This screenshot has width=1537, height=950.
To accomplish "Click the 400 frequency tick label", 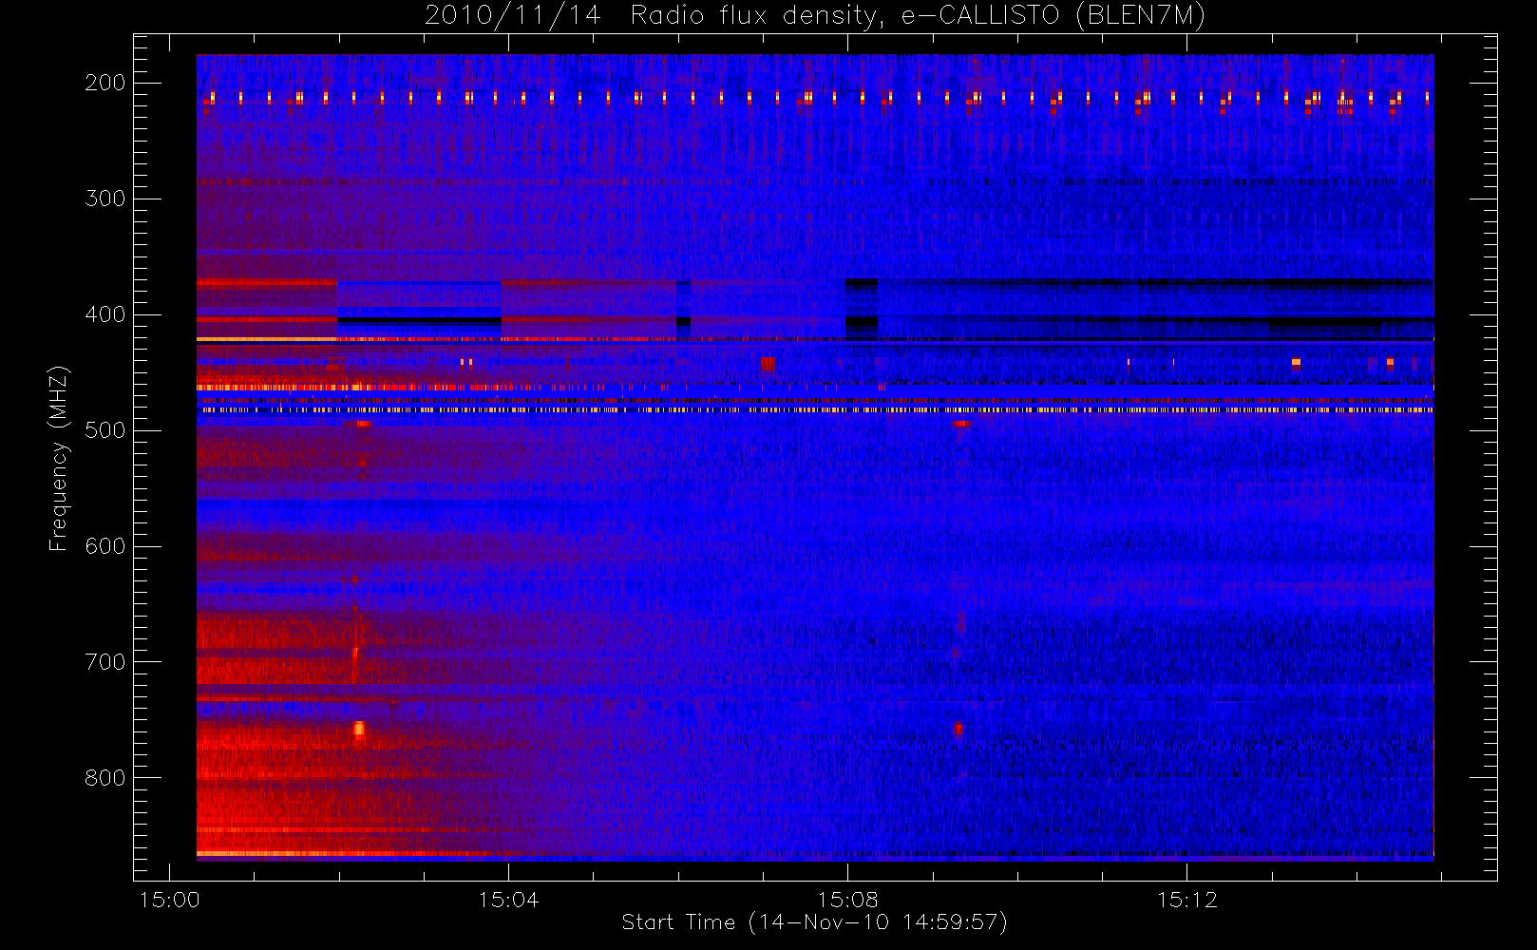I will coord(105,314).
